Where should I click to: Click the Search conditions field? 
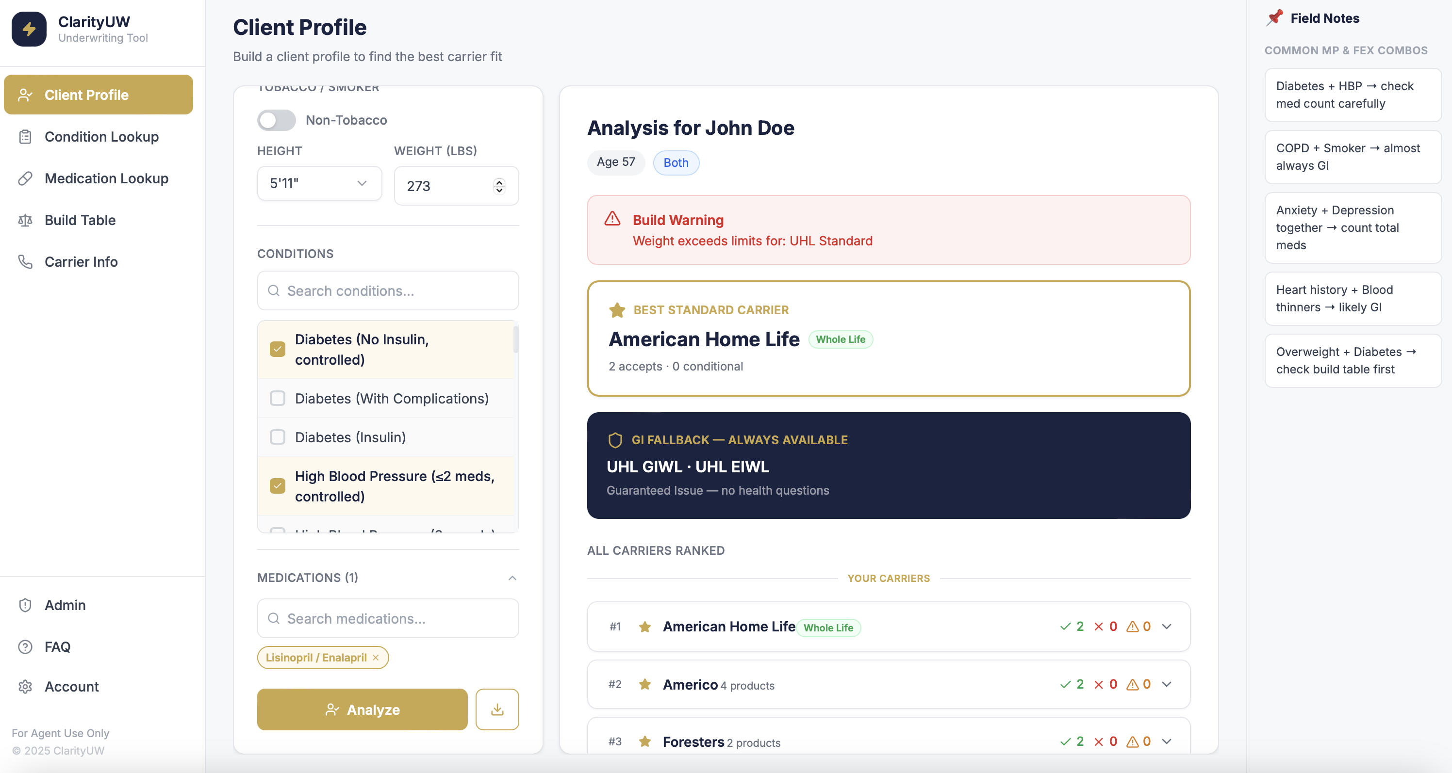(x=388, y=290)
